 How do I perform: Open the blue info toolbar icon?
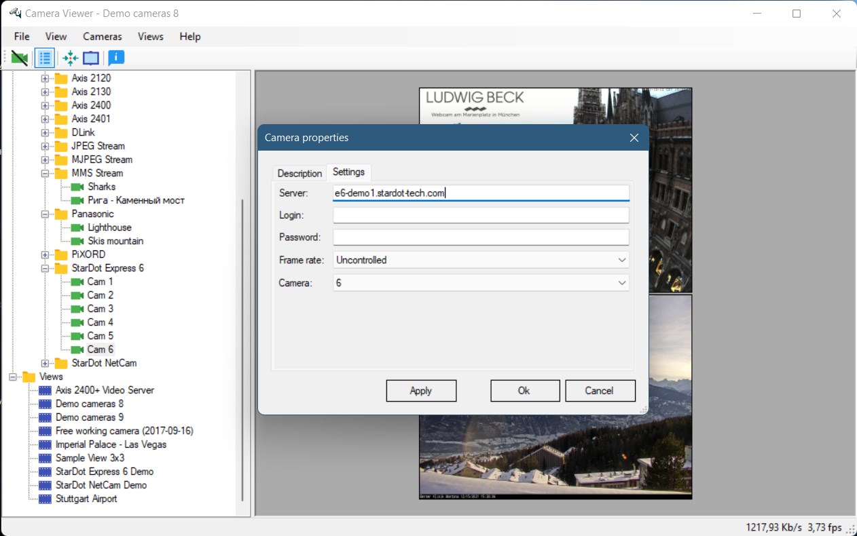click(x=116, y=58)
